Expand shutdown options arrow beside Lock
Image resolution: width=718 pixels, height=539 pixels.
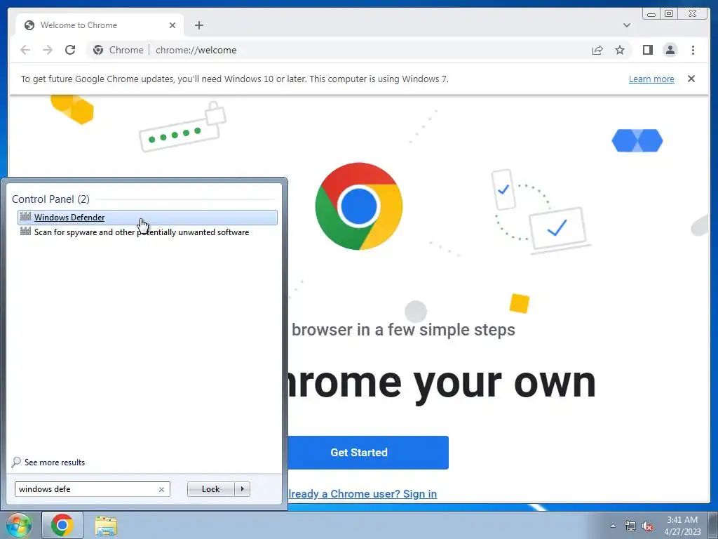point(242,489)
